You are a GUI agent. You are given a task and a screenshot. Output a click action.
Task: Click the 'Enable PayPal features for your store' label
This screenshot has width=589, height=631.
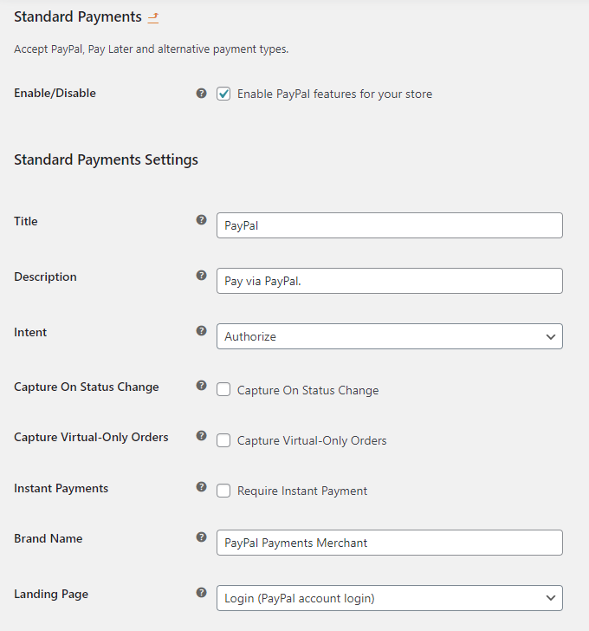click(x=334, y=94)
